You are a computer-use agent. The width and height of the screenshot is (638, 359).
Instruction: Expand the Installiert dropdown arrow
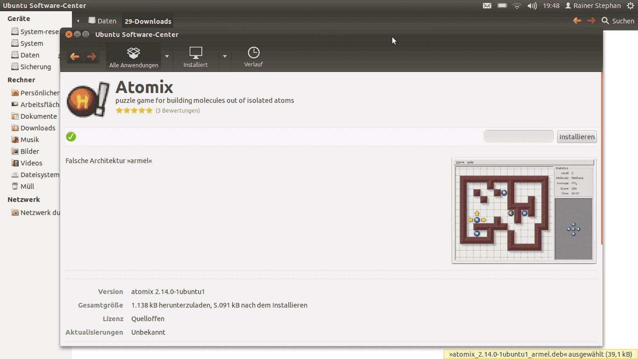click(225, 57)
